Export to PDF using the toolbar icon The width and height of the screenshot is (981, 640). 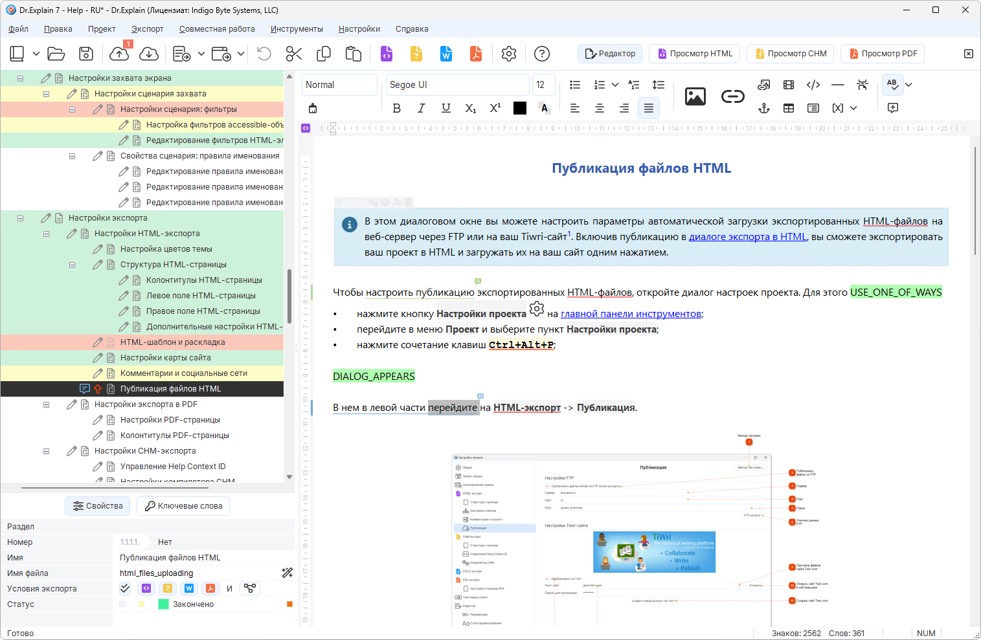click(x=476, y=54)
